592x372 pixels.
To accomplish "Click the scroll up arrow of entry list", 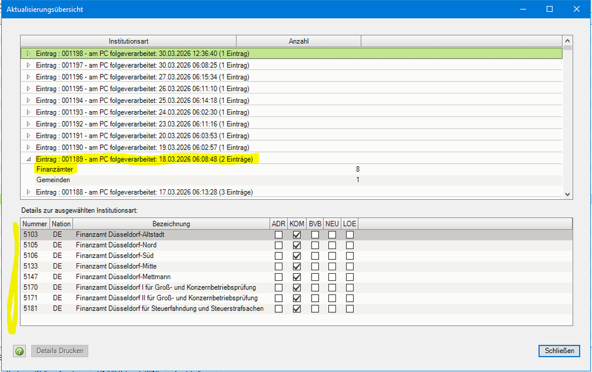I will click(x=568, y=41).
